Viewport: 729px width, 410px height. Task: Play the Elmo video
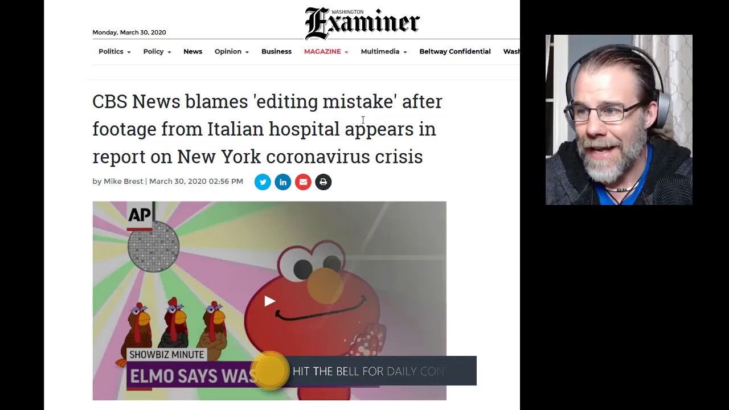click(x=269, y=301)
